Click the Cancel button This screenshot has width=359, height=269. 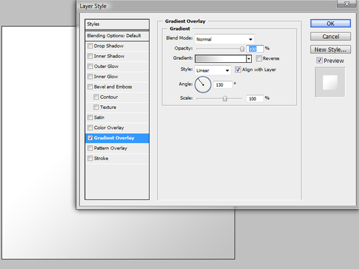[330, 36]
